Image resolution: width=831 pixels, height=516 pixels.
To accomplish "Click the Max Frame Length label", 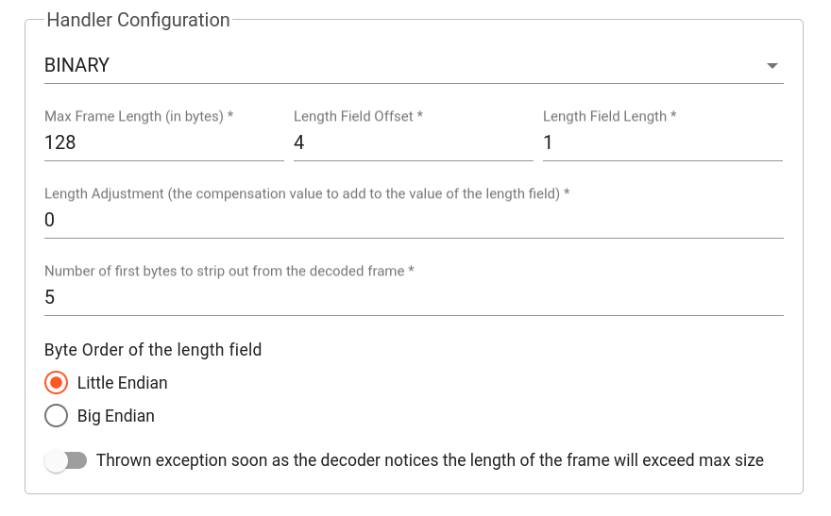I will 139,116.
